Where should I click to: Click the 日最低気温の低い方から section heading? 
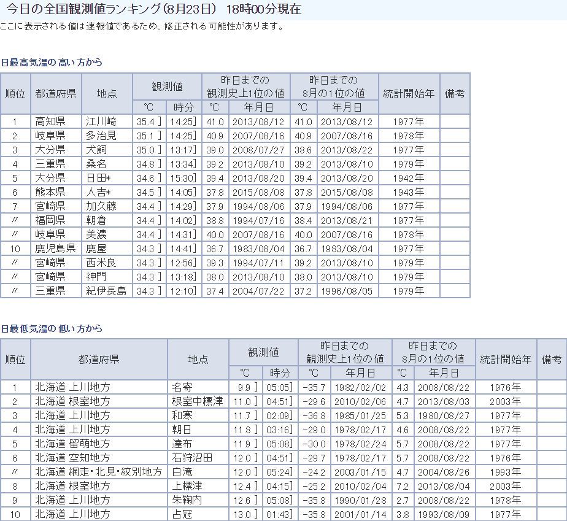52,328
